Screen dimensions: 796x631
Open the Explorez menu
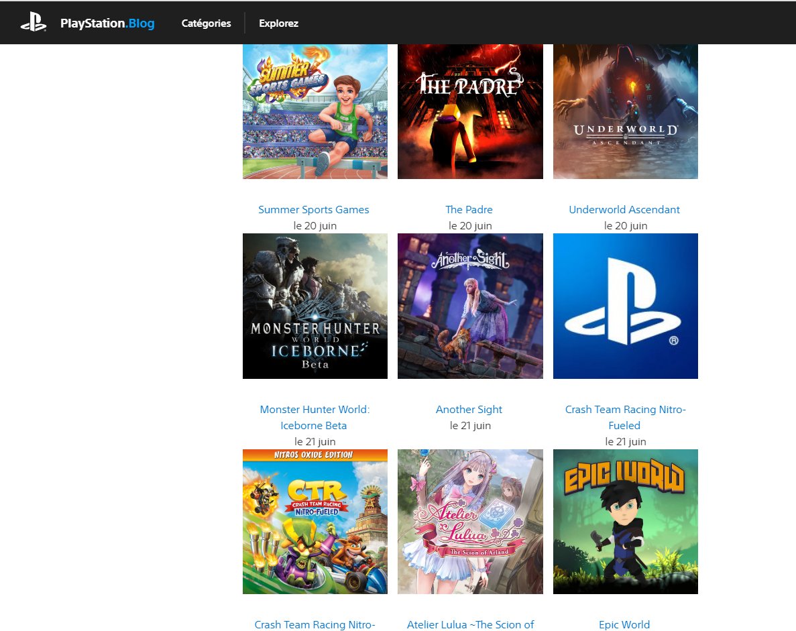[279, 23]
